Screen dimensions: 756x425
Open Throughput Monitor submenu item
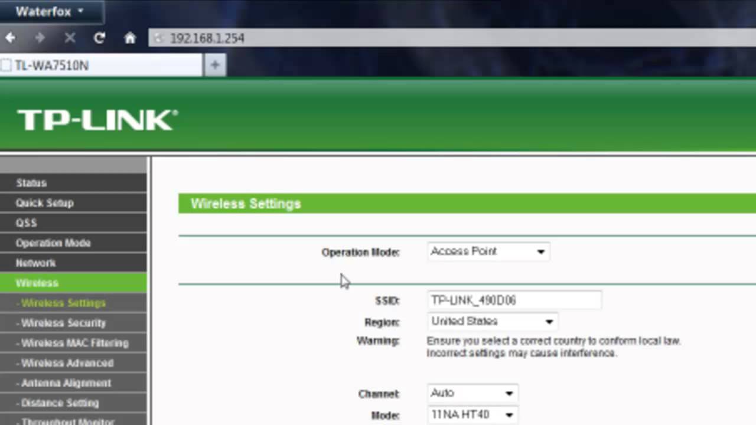(73, 420)
